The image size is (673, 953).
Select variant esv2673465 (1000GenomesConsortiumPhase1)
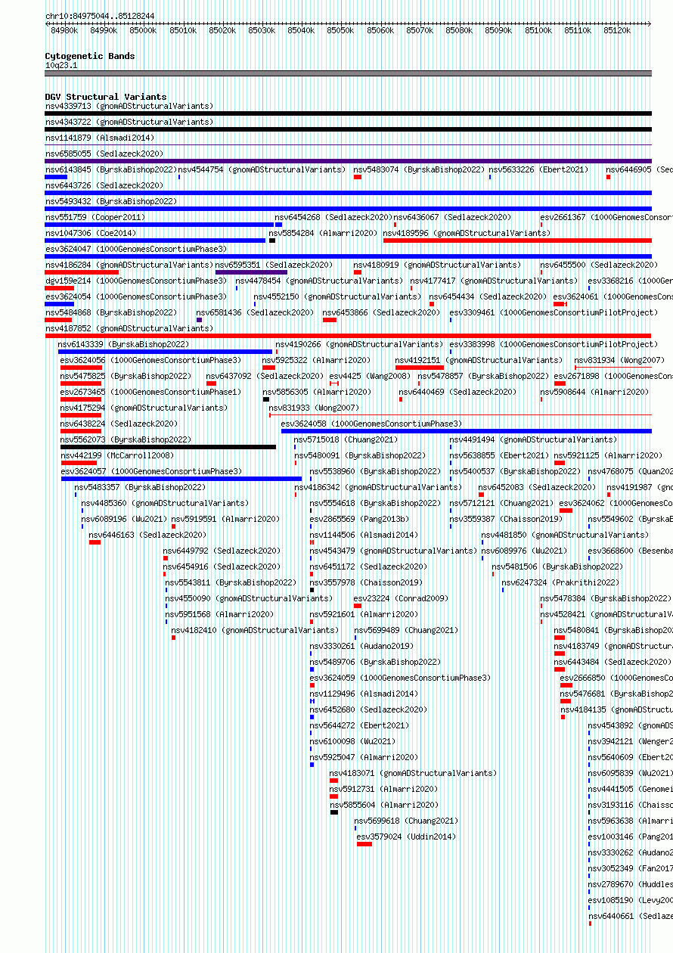[151, 392]
